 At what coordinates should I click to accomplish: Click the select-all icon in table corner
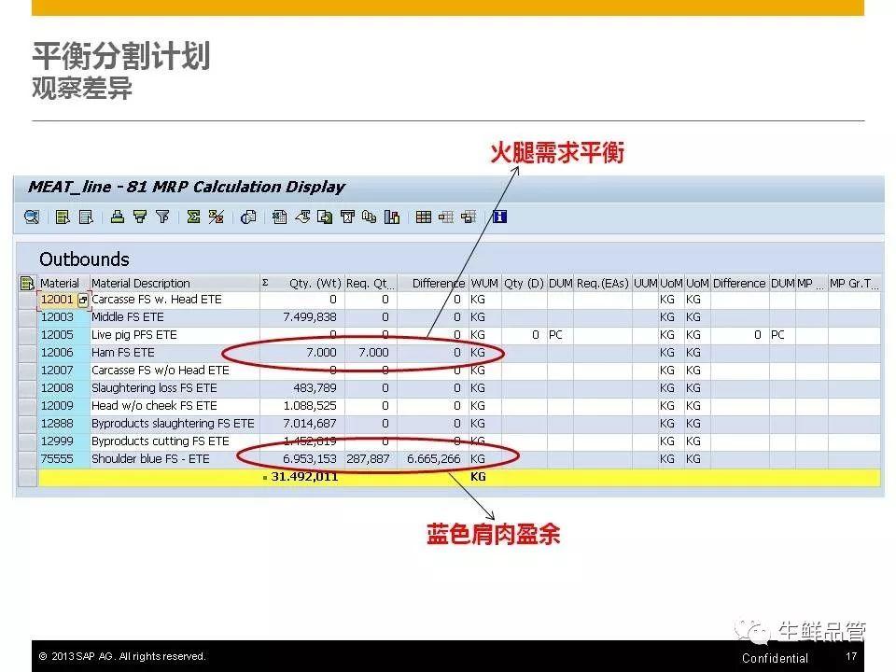26,283
